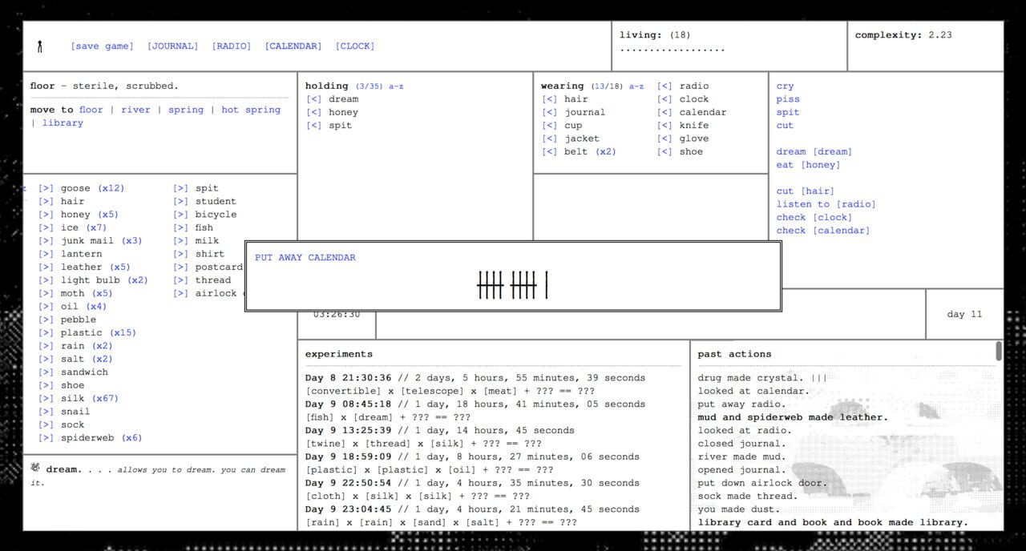This screenshot has width=1026, height=551.
Task: Collapse the hair item in wearing panel
Action: (x=550, y=99)
